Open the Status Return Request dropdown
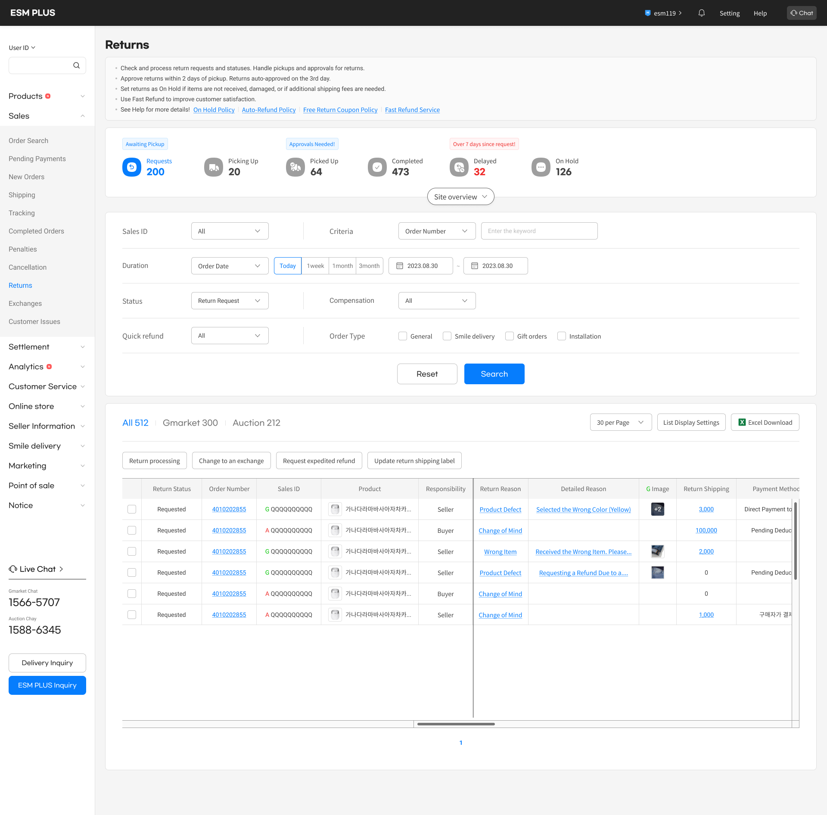 click(x=230, y=301)
